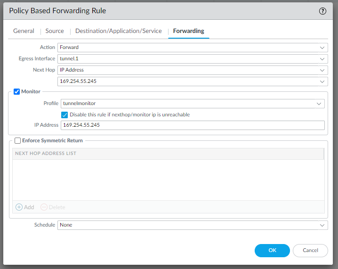Click the help question mark icon
Screen dimensions: 338x269
[x=322, y=11]
